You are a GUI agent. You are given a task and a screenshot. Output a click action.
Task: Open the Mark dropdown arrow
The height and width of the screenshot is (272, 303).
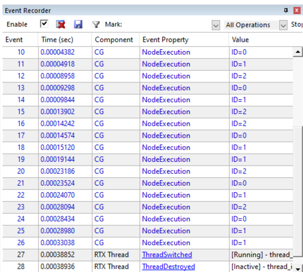pyautogui.click(x=216, y=25)
